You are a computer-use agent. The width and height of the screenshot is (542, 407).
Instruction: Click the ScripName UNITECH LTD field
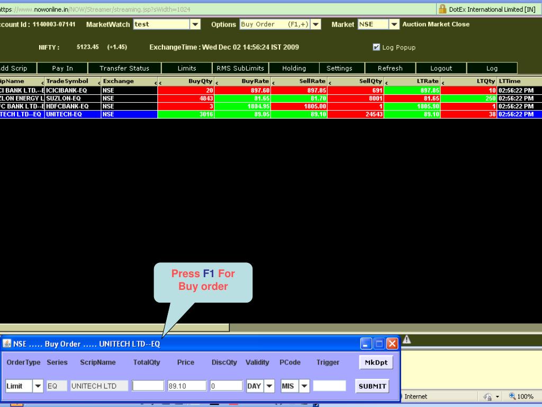pos(99,386)
